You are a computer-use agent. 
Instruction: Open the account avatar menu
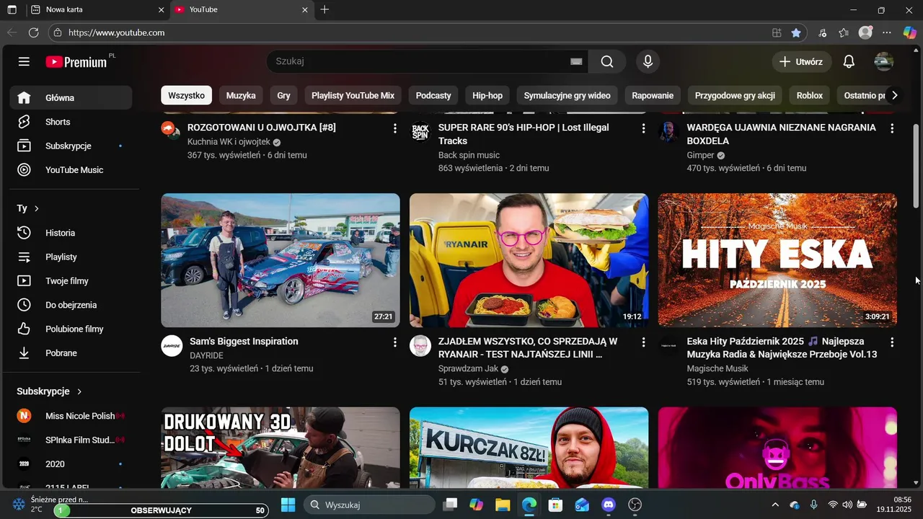(883, 62)
